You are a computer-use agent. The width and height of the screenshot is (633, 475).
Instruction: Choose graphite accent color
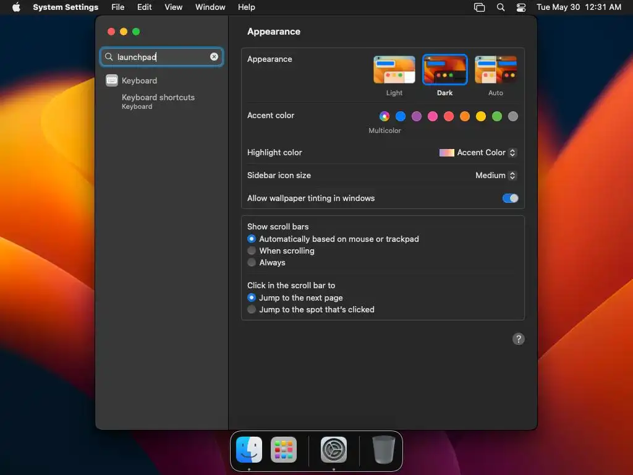click(x=512, y=116)
